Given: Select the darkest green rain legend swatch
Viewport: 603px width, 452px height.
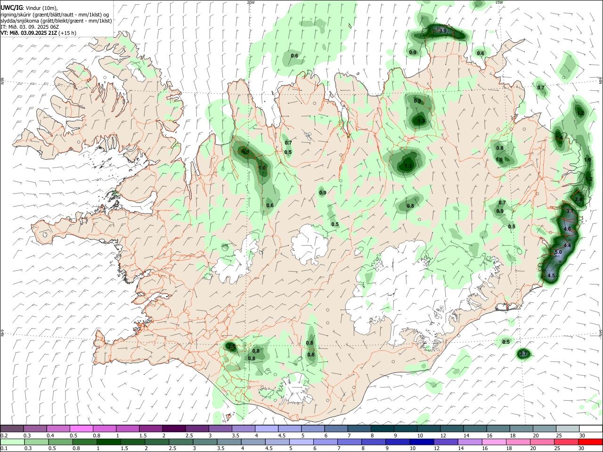Looking at the screenshot, I should pyautogui.click(x=109, y=442).
